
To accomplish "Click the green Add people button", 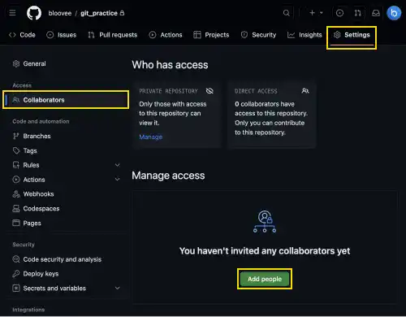I will (265, 279).
